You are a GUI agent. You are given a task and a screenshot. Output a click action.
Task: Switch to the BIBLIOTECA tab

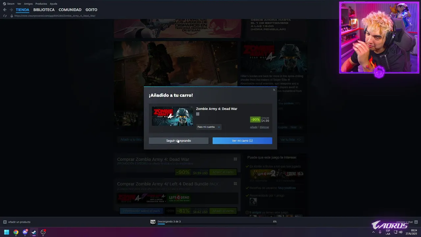[44, 10]
